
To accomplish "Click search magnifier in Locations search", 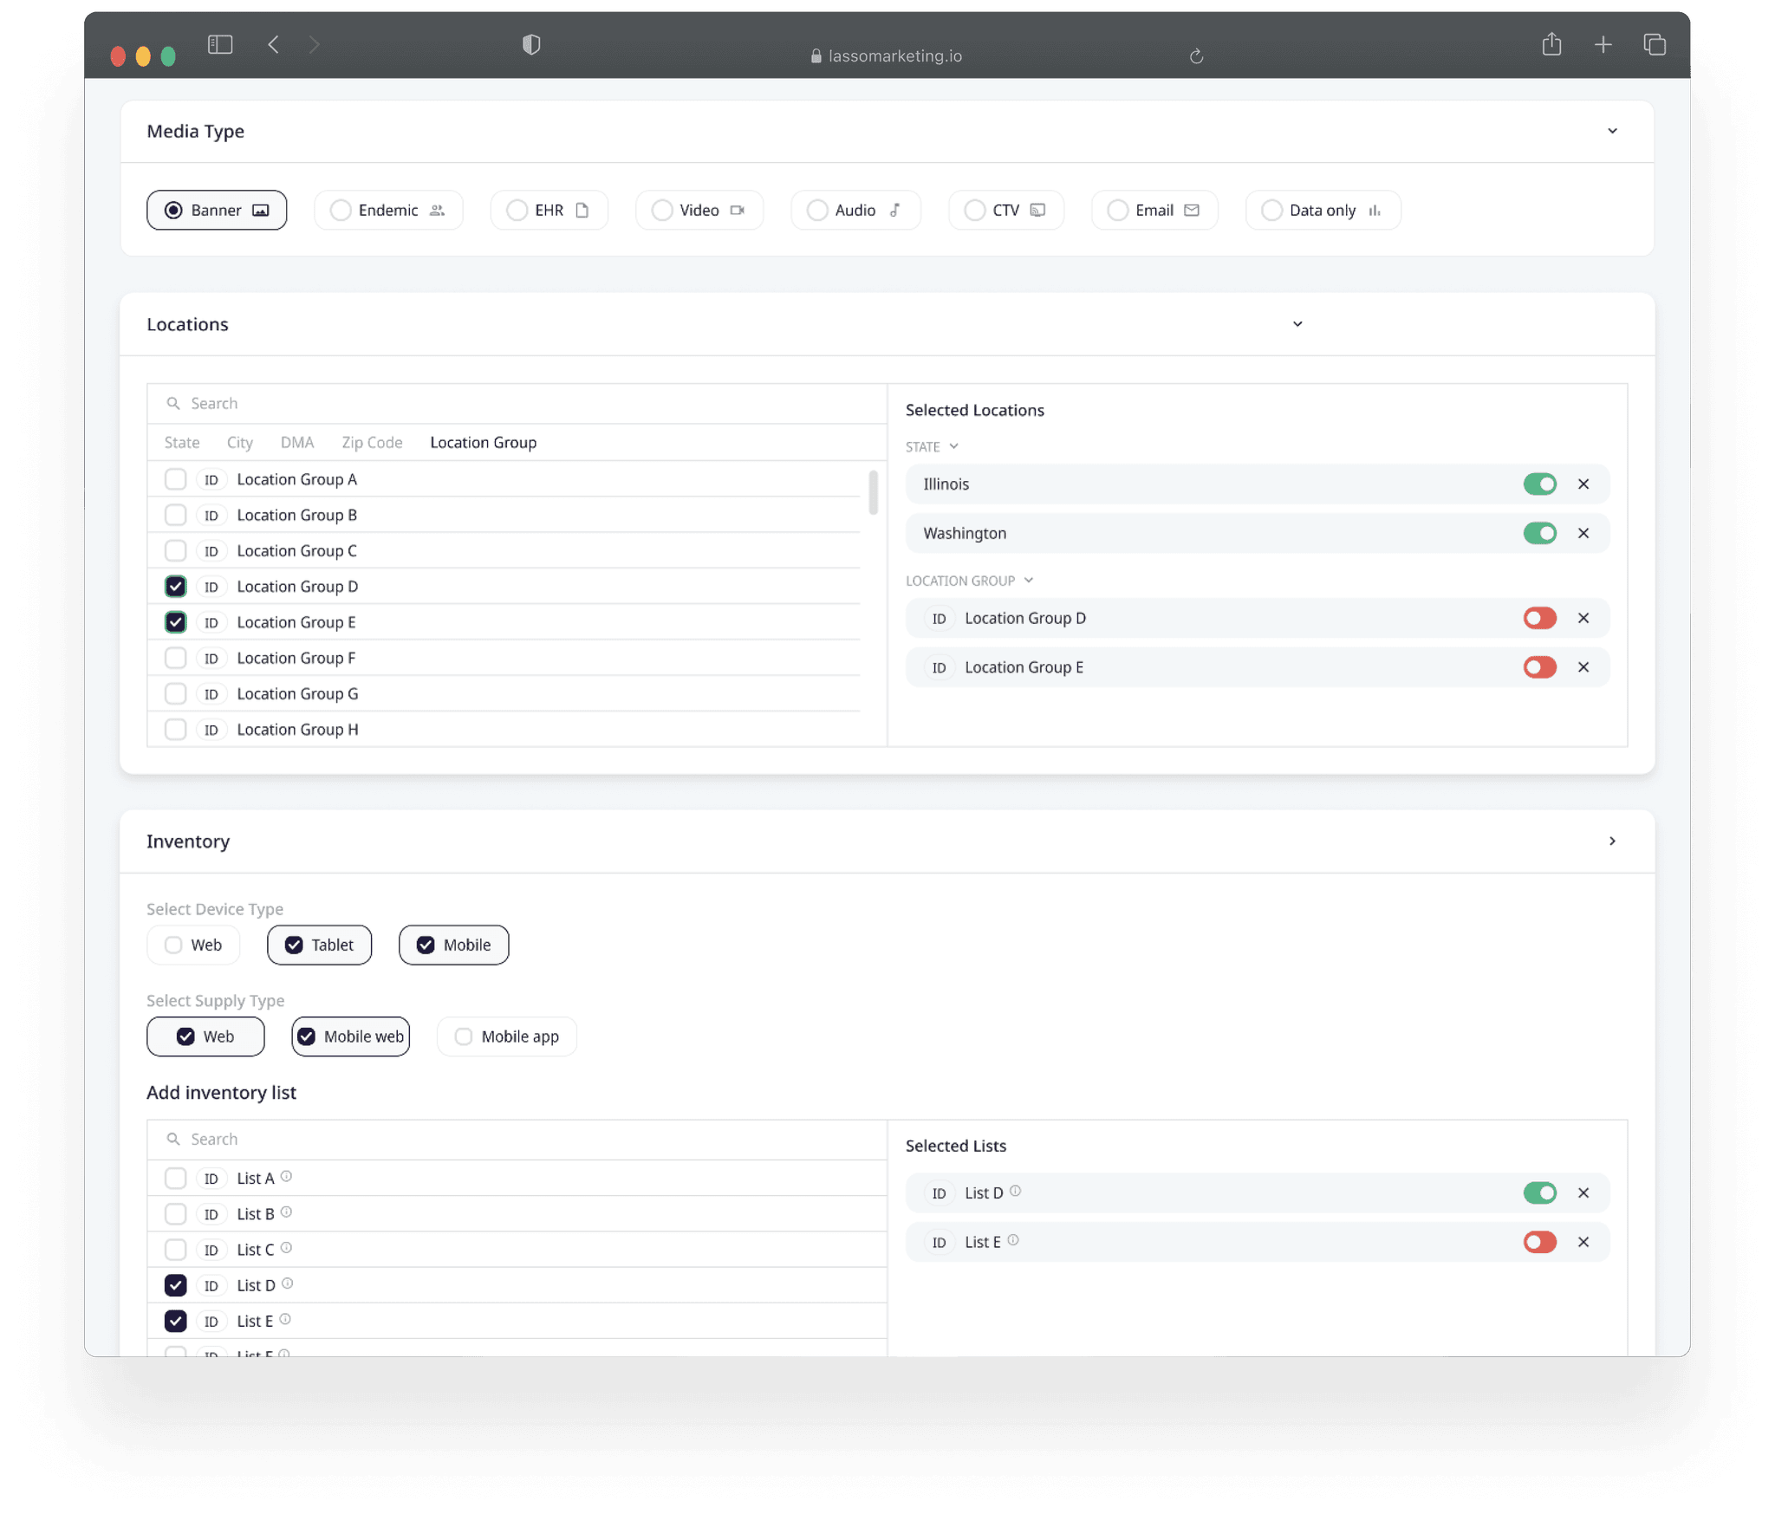I will tap(173, 403).
